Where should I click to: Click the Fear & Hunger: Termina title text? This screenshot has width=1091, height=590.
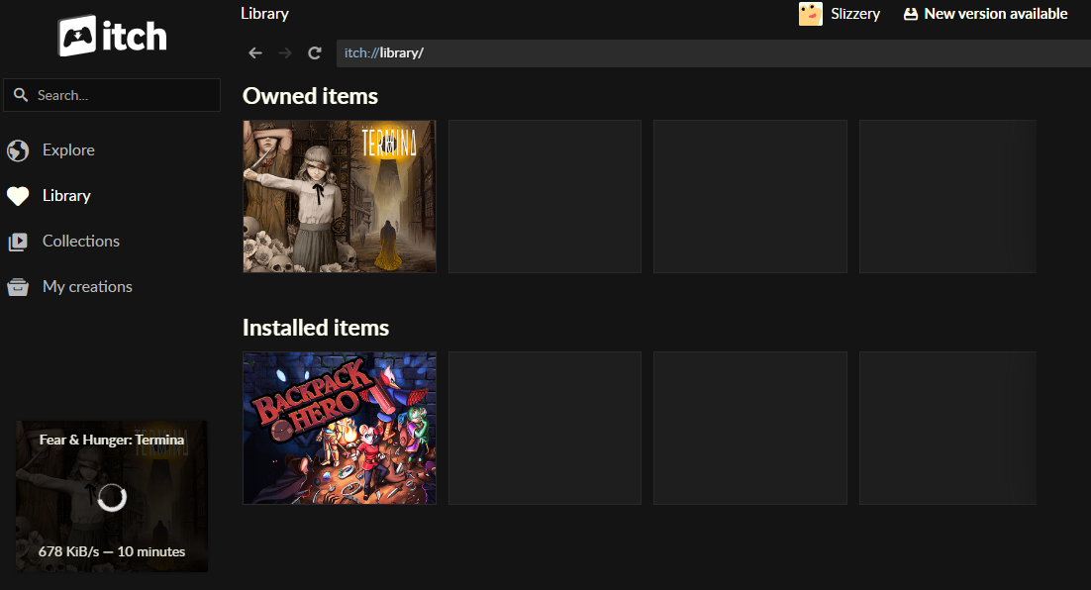[112, 440]
